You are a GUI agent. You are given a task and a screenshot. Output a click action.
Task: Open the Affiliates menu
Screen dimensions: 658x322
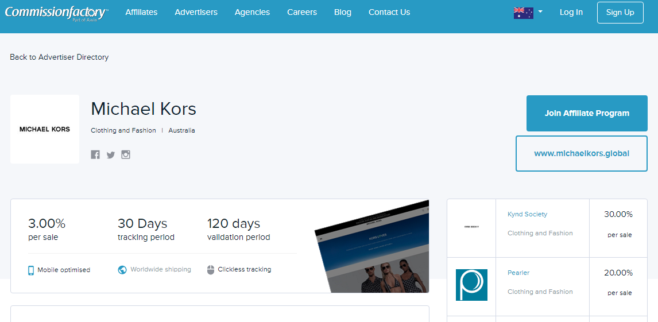pos(141,12)
